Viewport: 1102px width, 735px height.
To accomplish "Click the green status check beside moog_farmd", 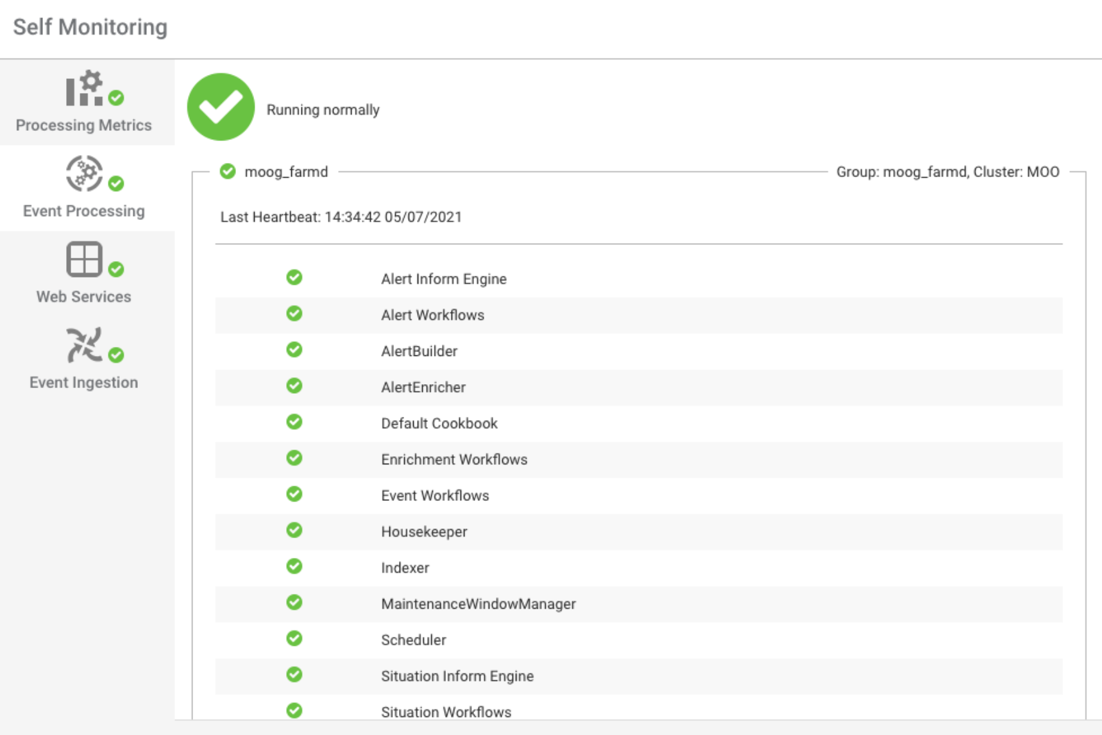I will click(x=228, y=171).
